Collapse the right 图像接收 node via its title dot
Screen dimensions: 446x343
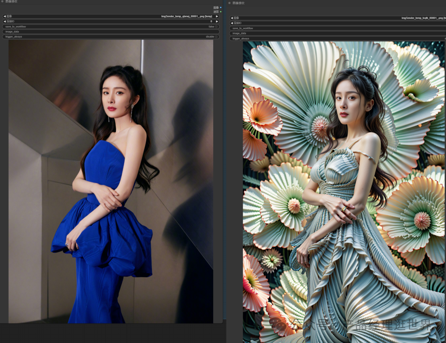(229, 3)
